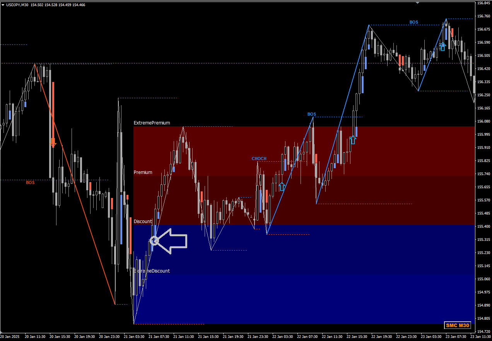Click price 156.505 on the price scale
The width and height of the screenshot is (492, 341).
tap(483, 55)
